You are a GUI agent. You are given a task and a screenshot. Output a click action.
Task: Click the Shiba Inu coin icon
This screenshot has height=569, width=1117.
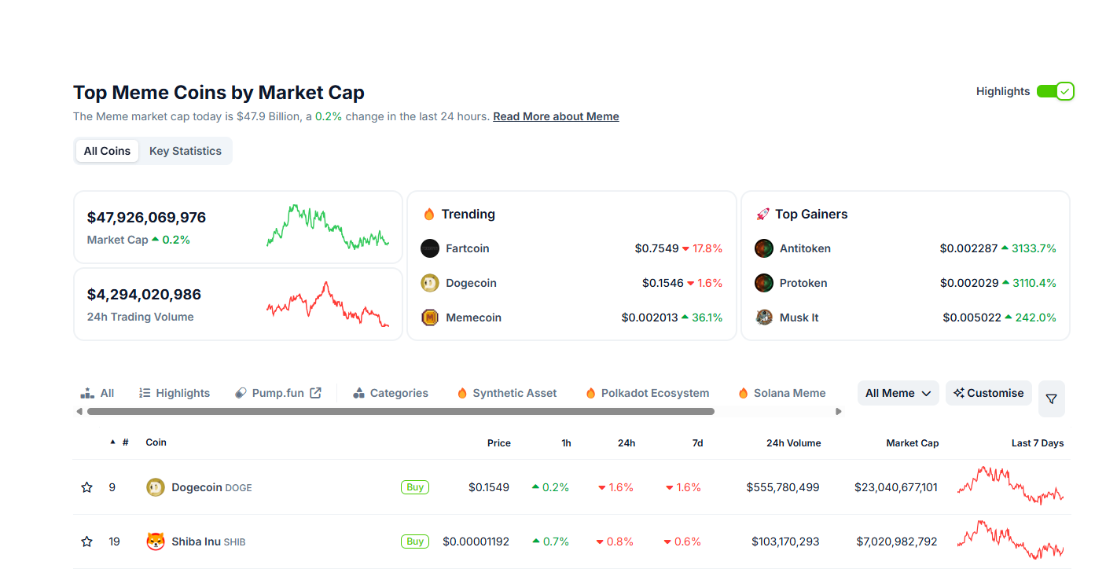tap(156, 541)
